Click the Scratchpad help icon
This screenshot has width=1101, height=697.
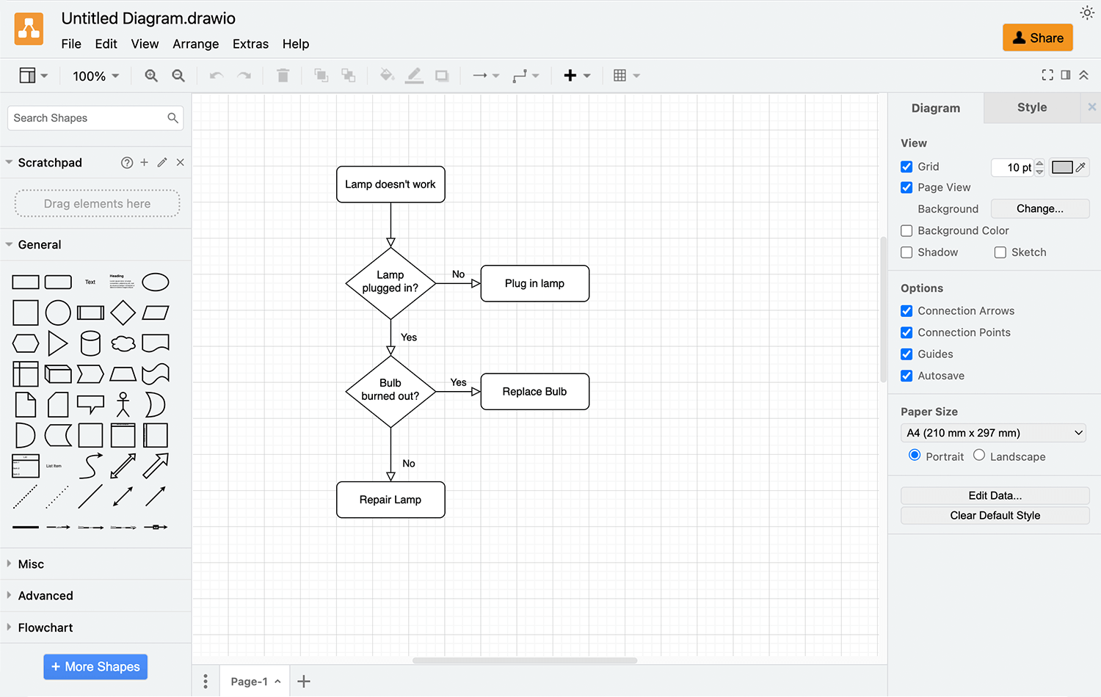[127, 163]
